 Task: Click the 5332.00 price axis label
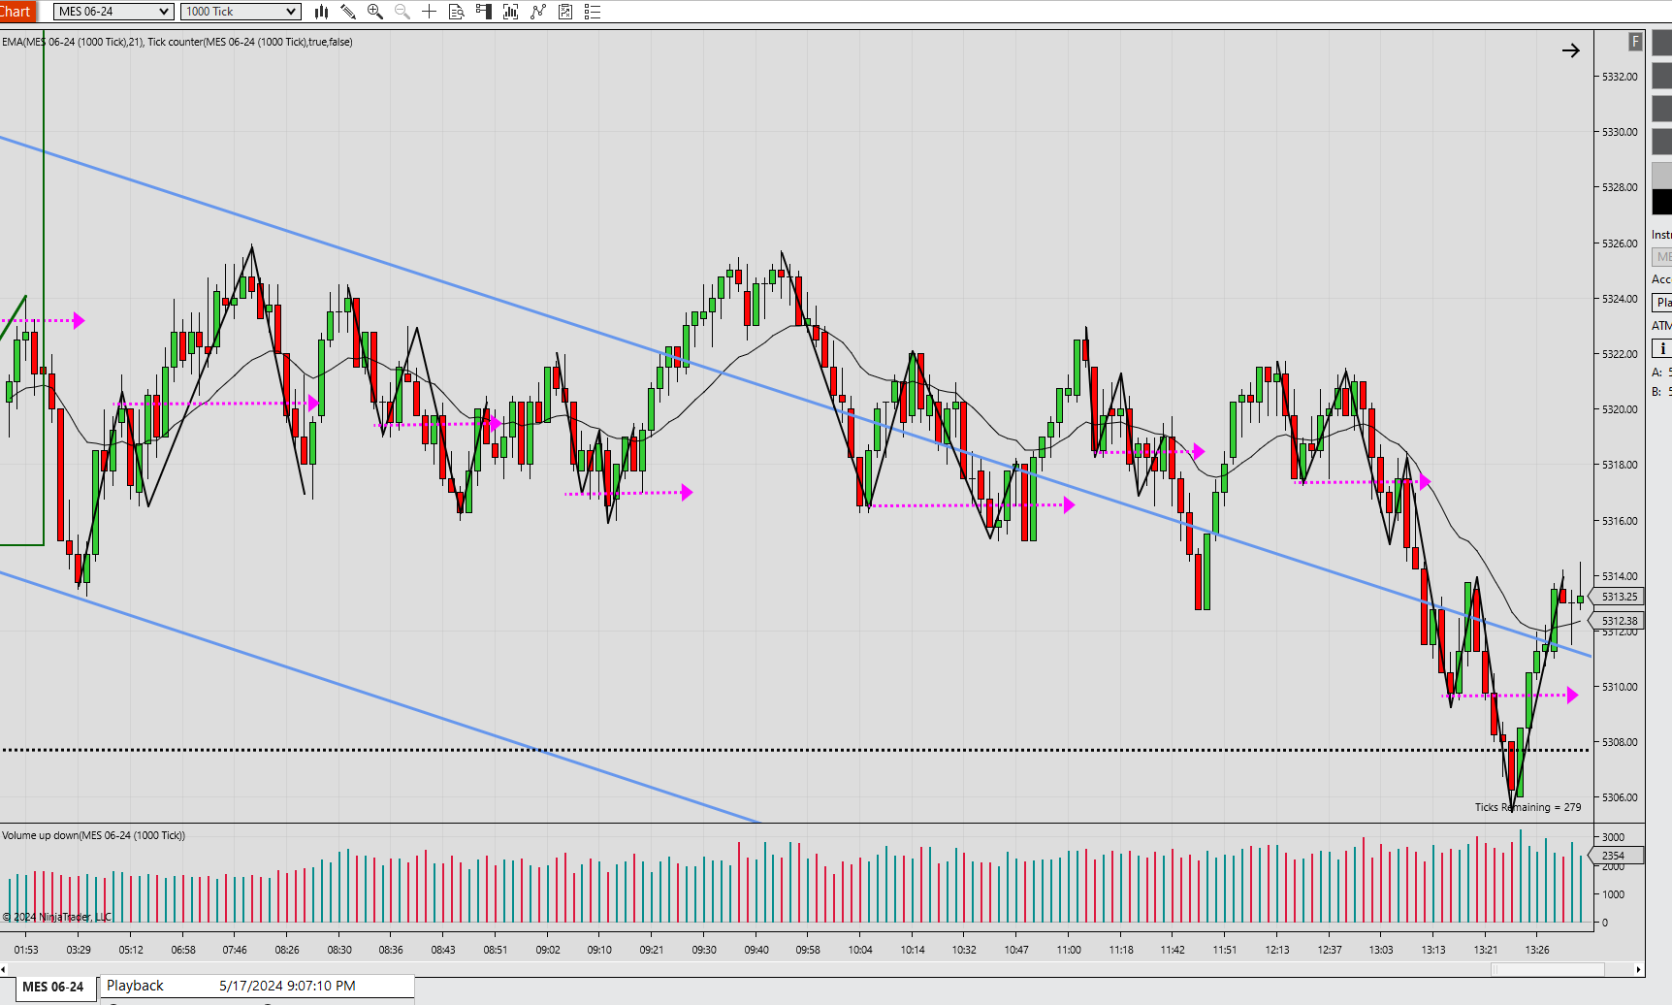[1620, 77]
